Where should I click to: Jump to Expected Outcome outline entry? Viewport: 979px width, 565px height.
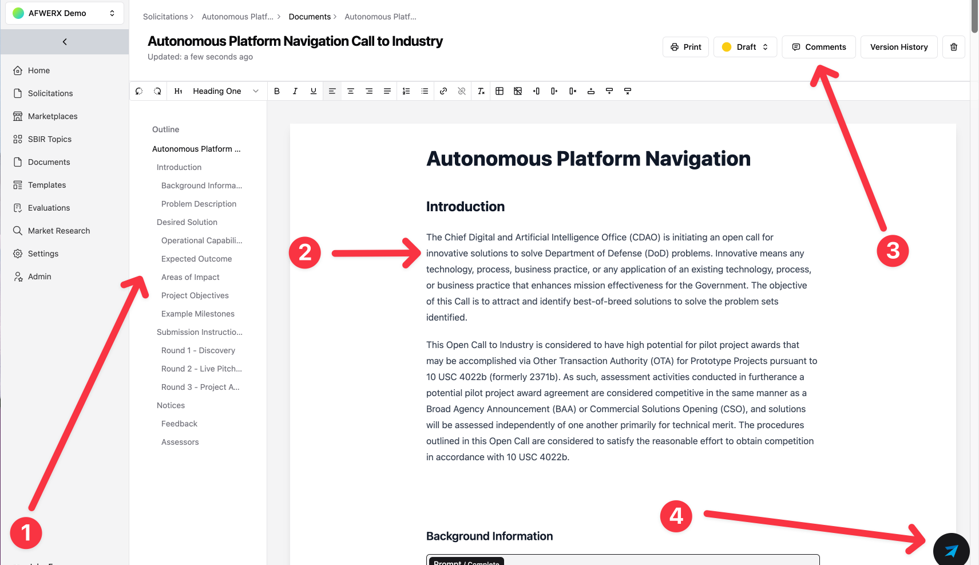(196, 259)
